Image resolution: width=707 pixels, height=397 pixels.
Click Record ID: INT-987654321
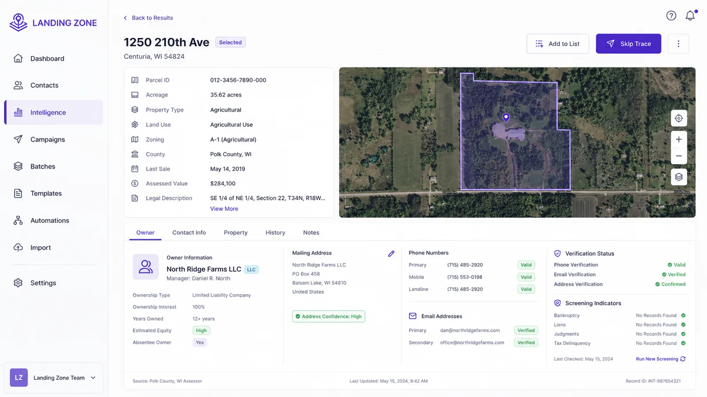(x=653, y=381)
